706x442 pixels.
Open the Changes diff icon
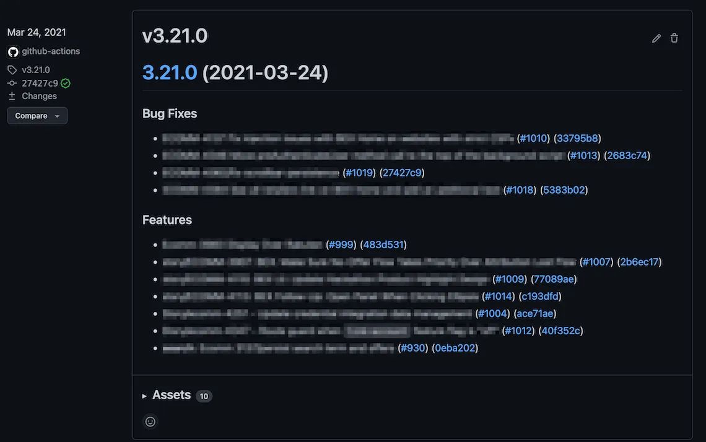point(12,95)
